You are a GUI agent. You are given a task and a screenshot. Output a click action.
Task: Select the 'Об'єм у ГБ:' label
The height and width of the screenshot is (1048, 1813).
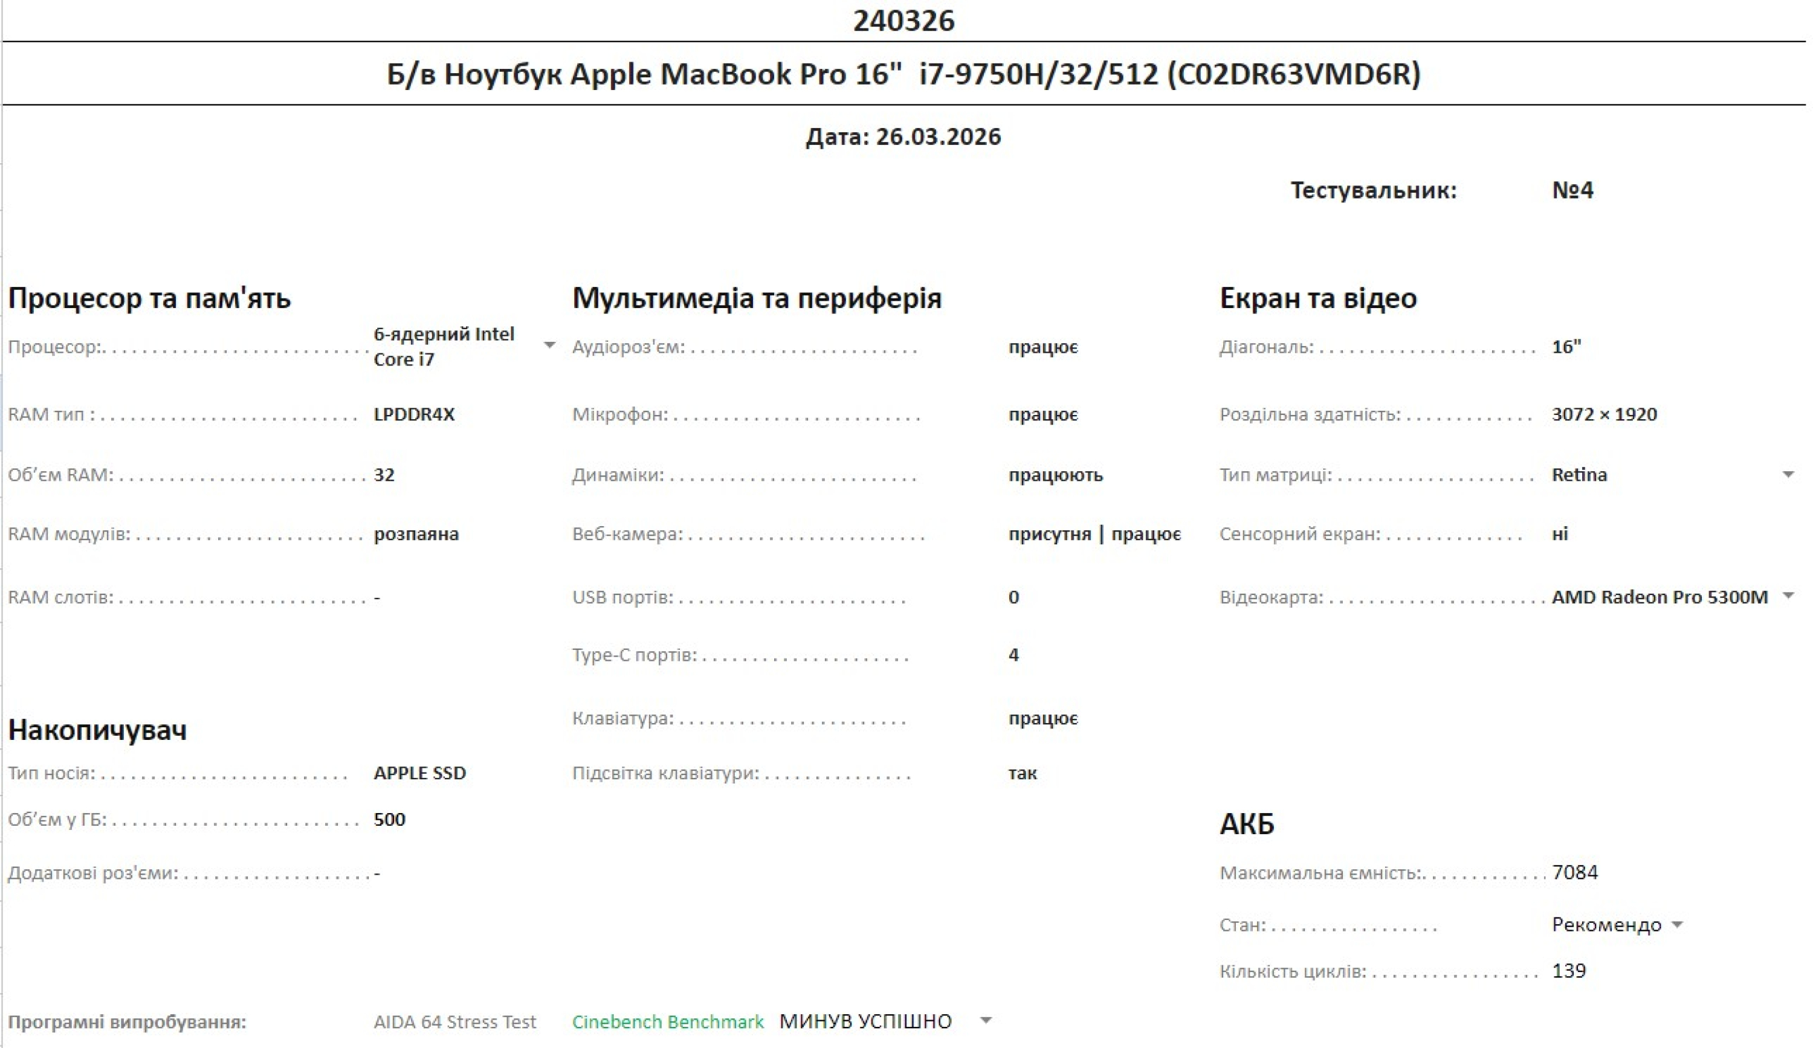click(x=57, y=820)
